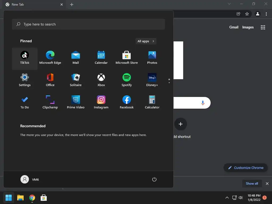Open File Explorer from the taskbar

click(20, 198)
